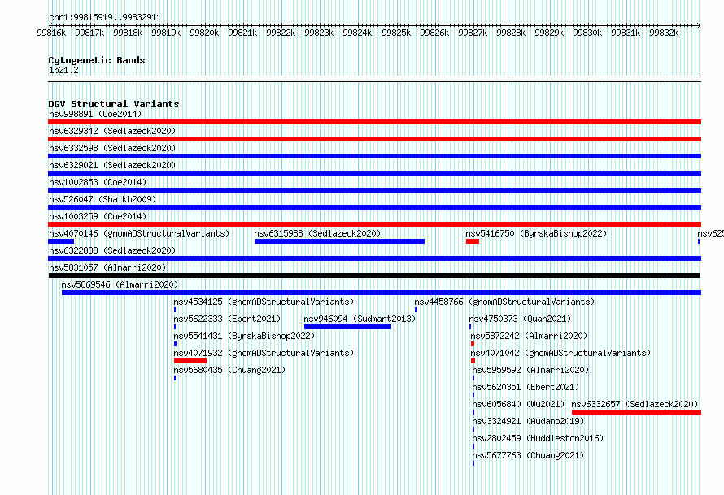Click nsv4458766 (gnomADStructuralVariants) label
724x495 pixels.
(504, 302)
